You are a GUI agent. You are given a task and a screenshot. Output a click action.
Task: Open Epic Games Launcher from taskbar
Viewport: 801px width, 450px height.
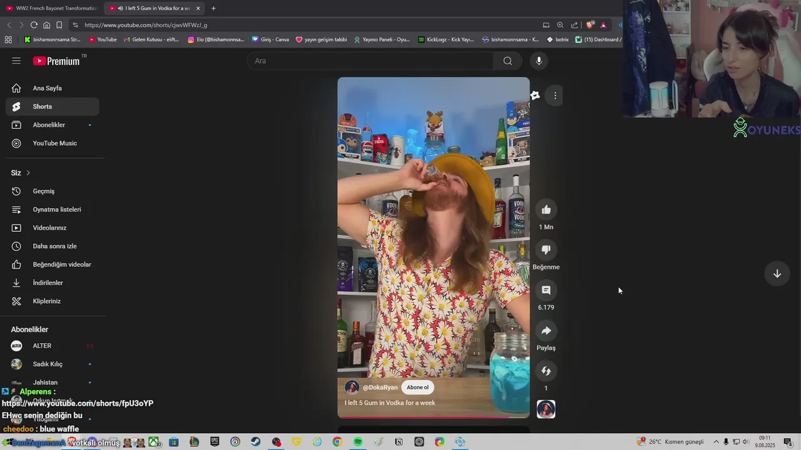[215, 442]
